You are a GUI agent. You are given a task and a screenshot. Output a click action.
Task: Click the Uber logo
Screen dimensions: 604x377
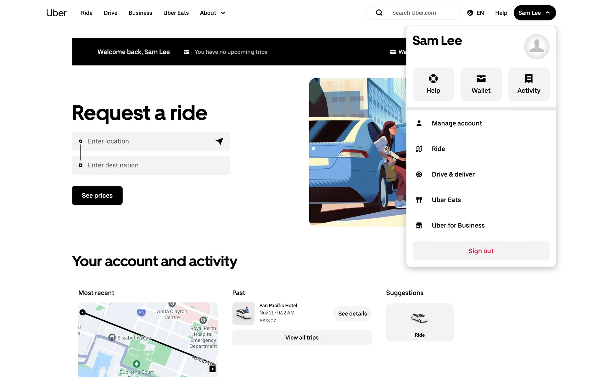(56, 13)
